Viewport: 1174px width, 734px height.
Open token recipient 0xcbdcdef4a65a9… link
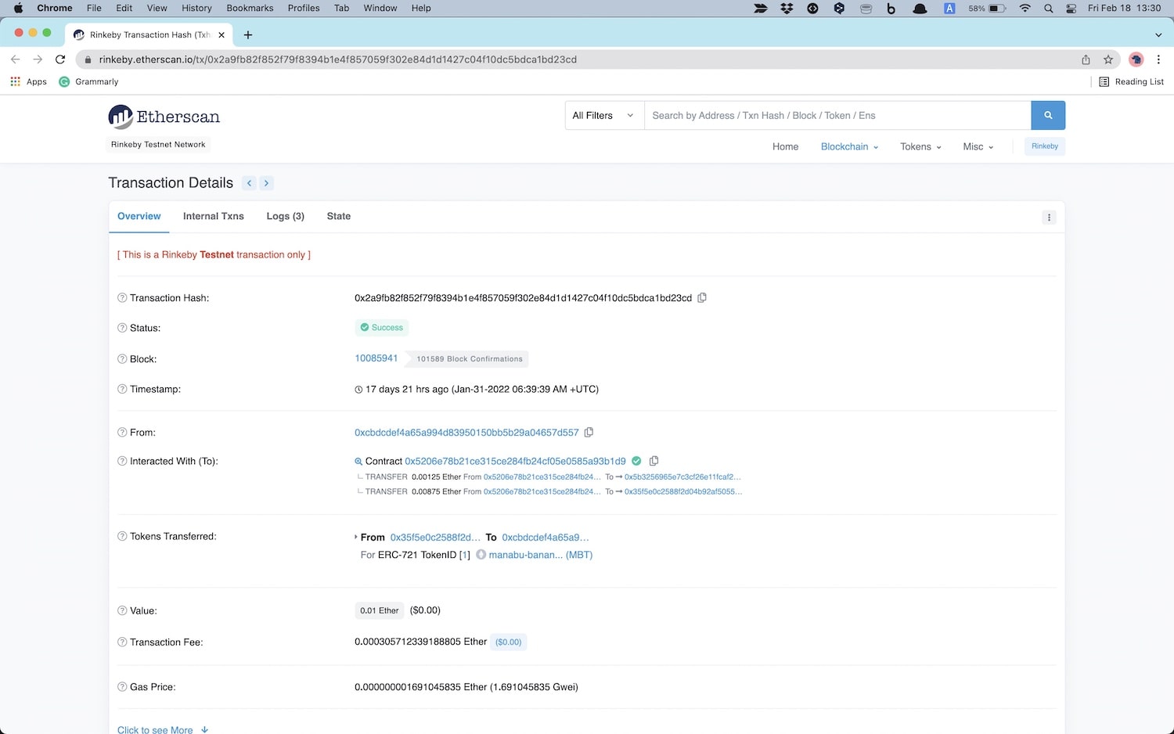(546, 537)
